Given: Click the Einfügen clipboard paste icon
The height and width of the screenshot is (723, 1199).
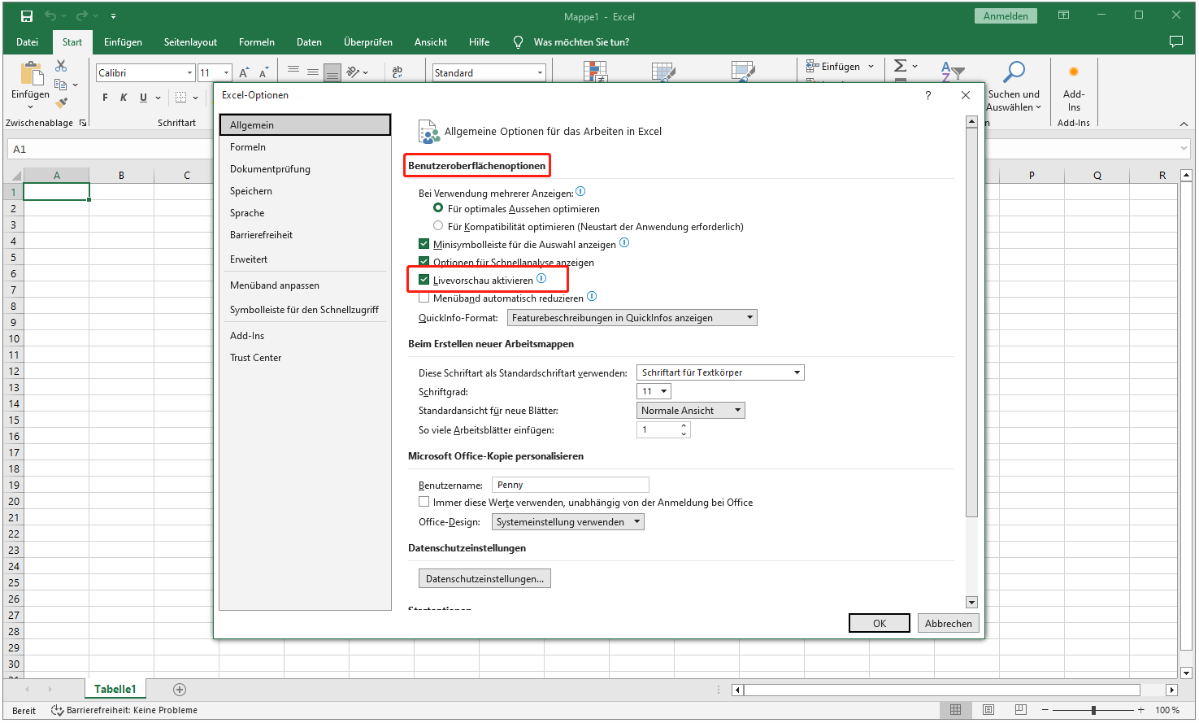Looking at the screenshot, I should point(32,73).
